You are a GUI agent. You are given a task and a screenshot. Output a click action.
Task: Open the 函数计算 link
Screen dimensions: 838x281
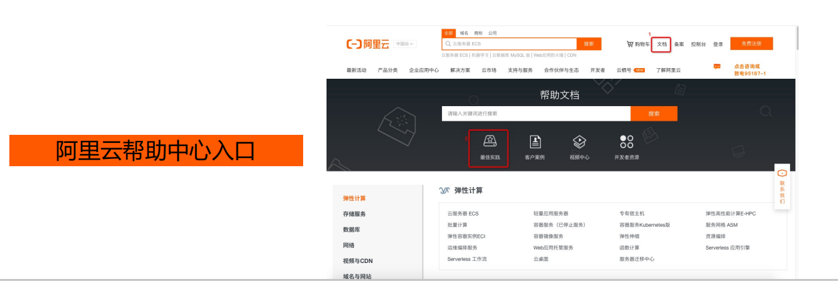[x=630, y=248]
